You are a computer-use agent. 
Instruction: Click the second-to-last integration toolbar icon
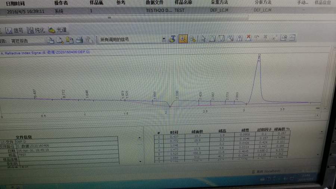[283, 38]
